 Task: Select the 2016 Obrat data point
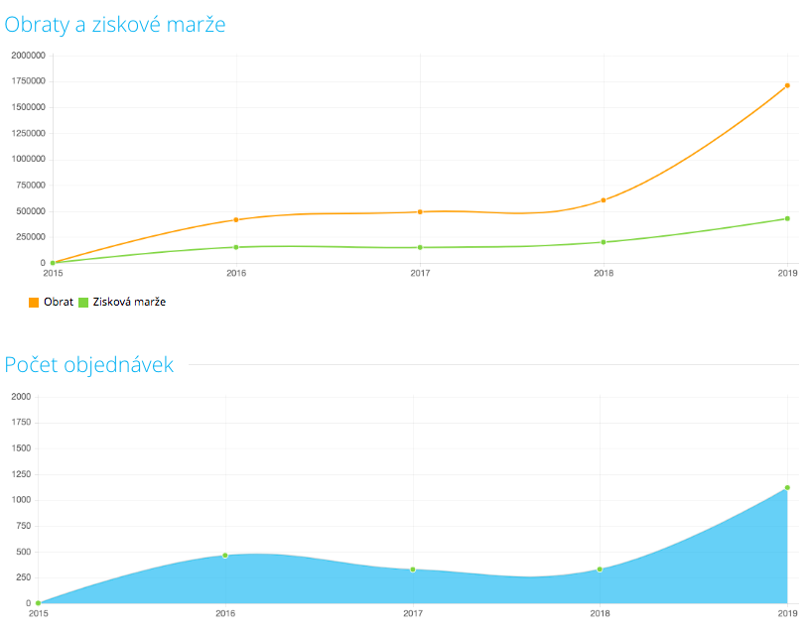pos(236,220)
